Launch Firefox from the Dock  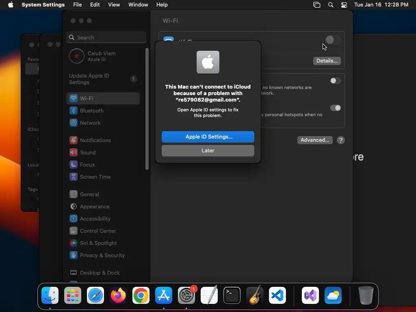[x=118, y=295]
